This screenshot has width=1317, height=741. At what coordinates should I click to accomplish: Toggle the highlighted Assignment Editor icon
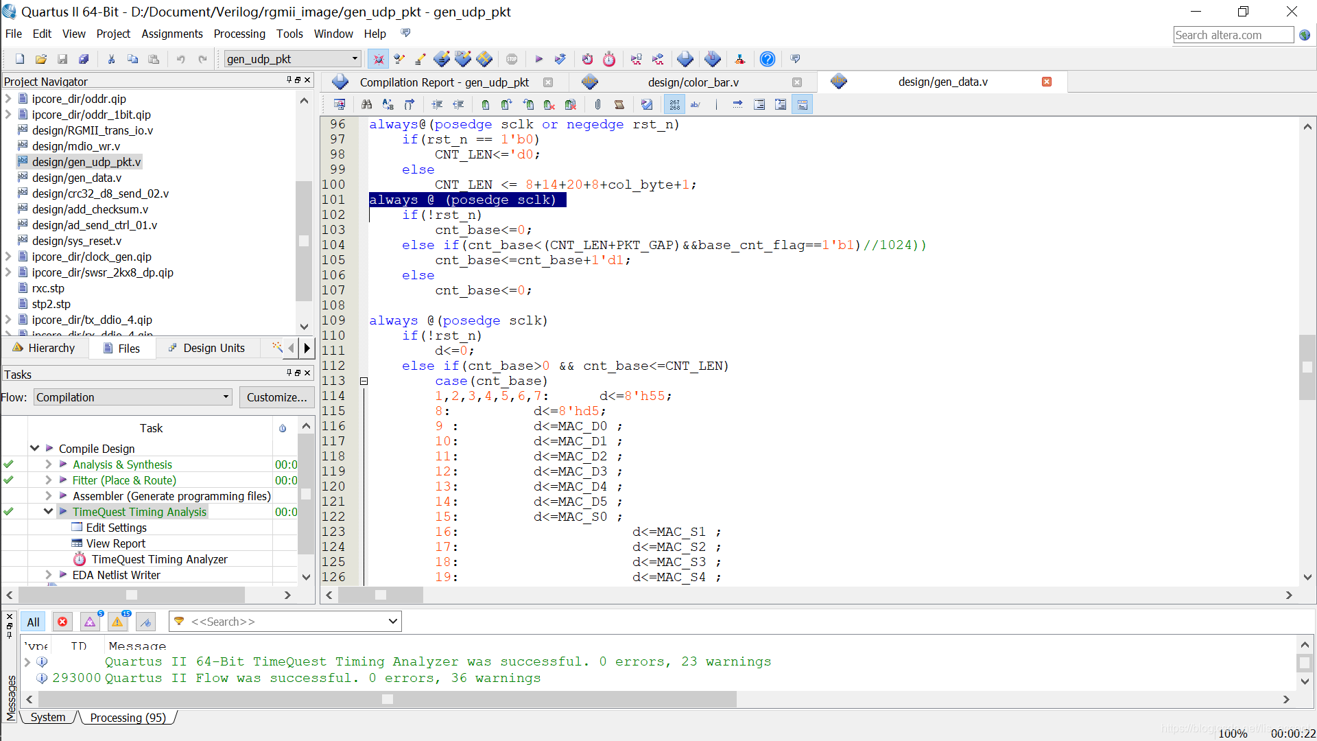pyautogui.click(x=378, y=59)
